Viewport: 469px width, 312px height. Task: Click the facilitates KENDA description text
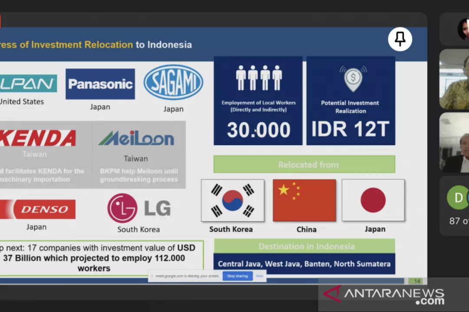click(x=42, y=175)
